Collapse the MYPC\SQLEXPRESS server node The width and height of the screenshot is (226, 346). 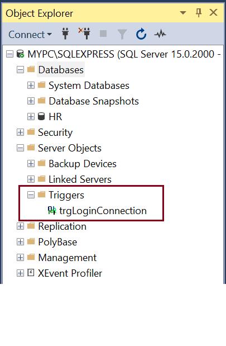tap(9, 54)
